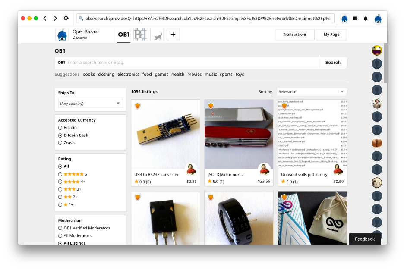Choose the clothing suggestion
Screen dimensions: 404x270
(106, 74)
